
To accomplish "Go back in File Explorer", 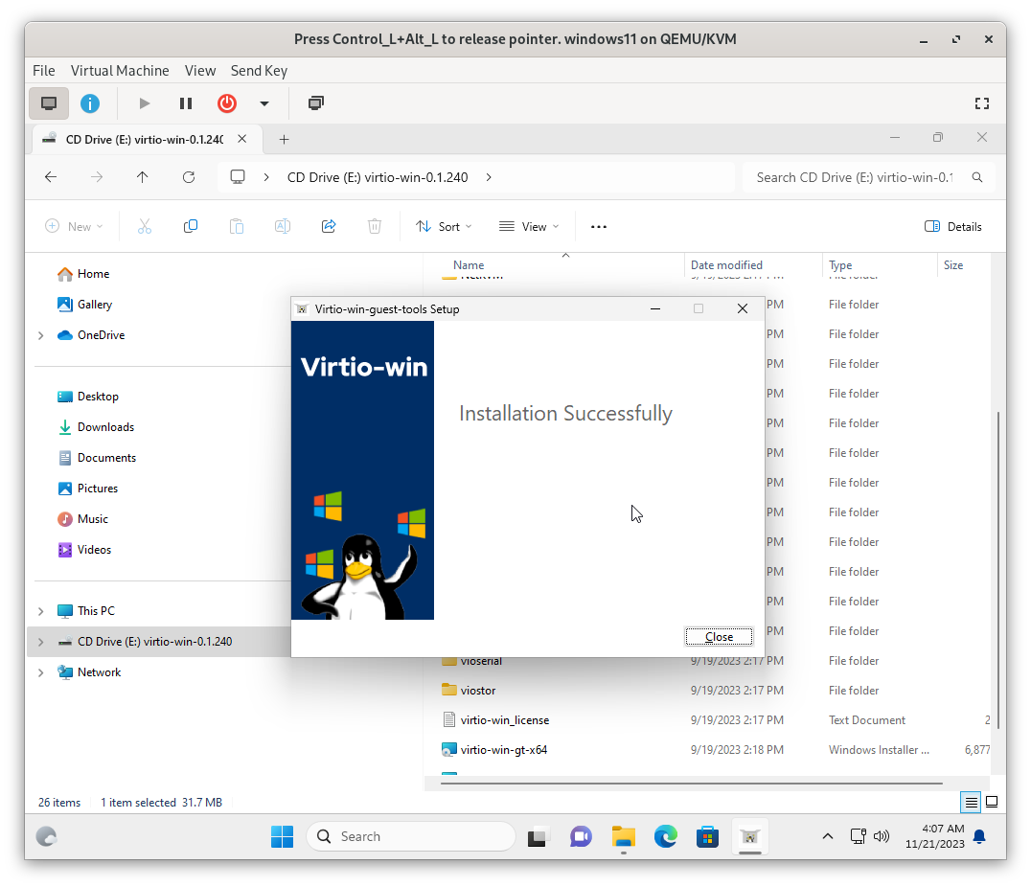I will pos(51,177).
